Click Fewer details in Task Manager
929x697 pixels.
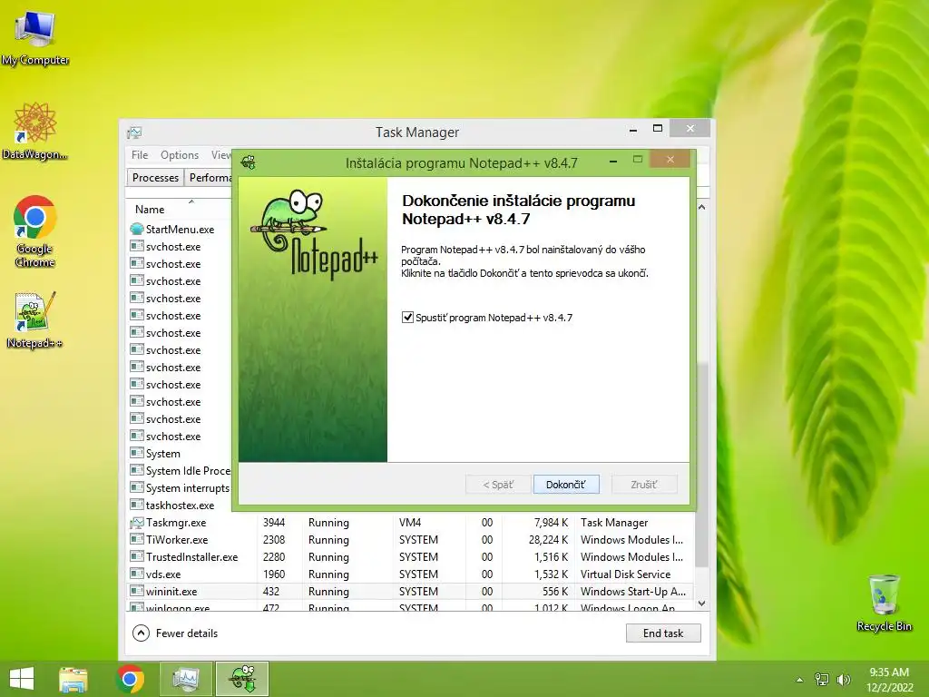pyautogui.click(x=175, y=633)
